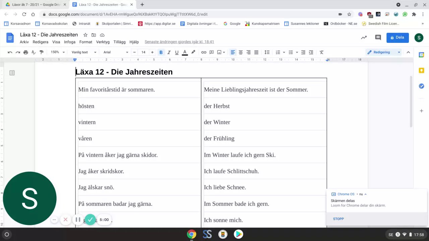Viewport: 429px width, 241px height.
Task: Enable left text alignment
Action: coord(233,52)
